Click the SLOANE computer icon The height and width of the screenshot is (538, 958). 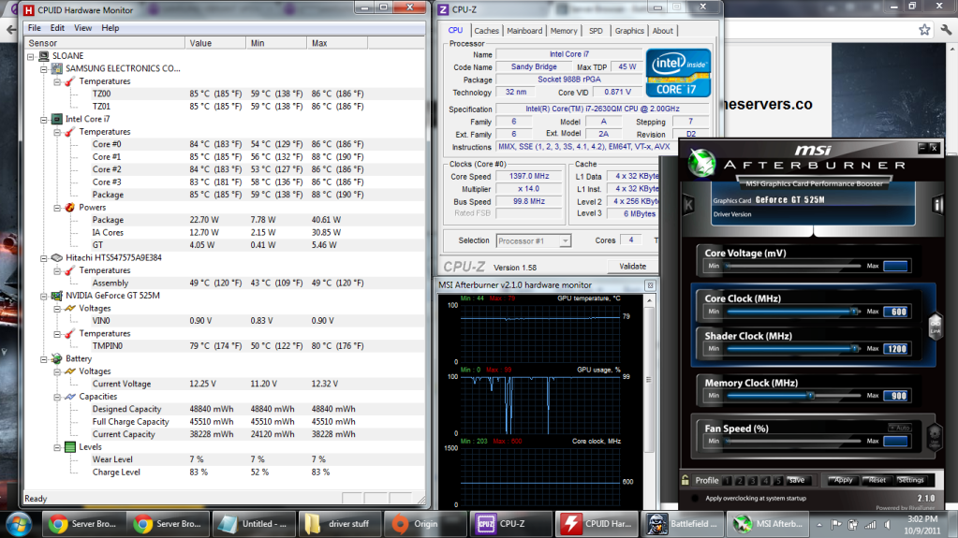(x=44, y=55)
